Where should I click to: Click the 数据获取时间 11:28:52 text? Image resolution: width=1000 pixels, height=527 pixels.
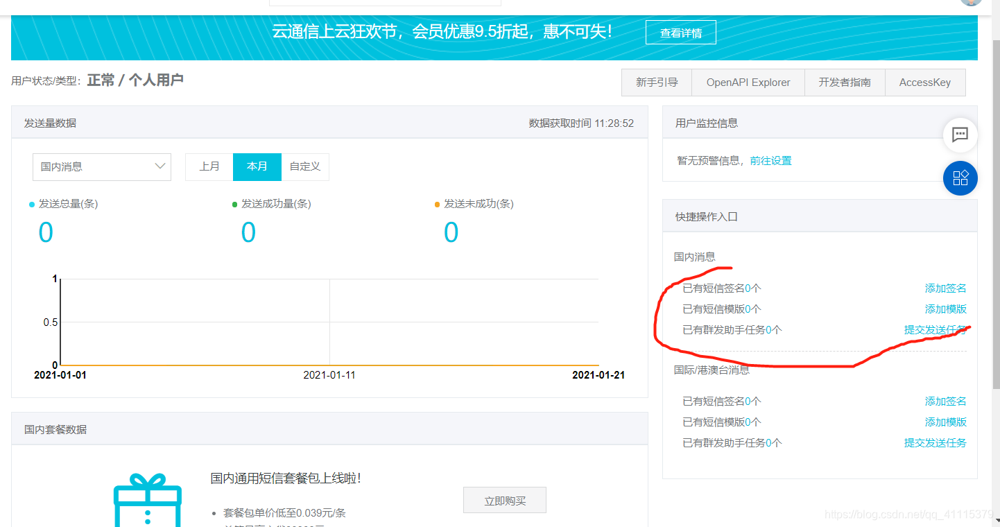(x=581, y=123)
